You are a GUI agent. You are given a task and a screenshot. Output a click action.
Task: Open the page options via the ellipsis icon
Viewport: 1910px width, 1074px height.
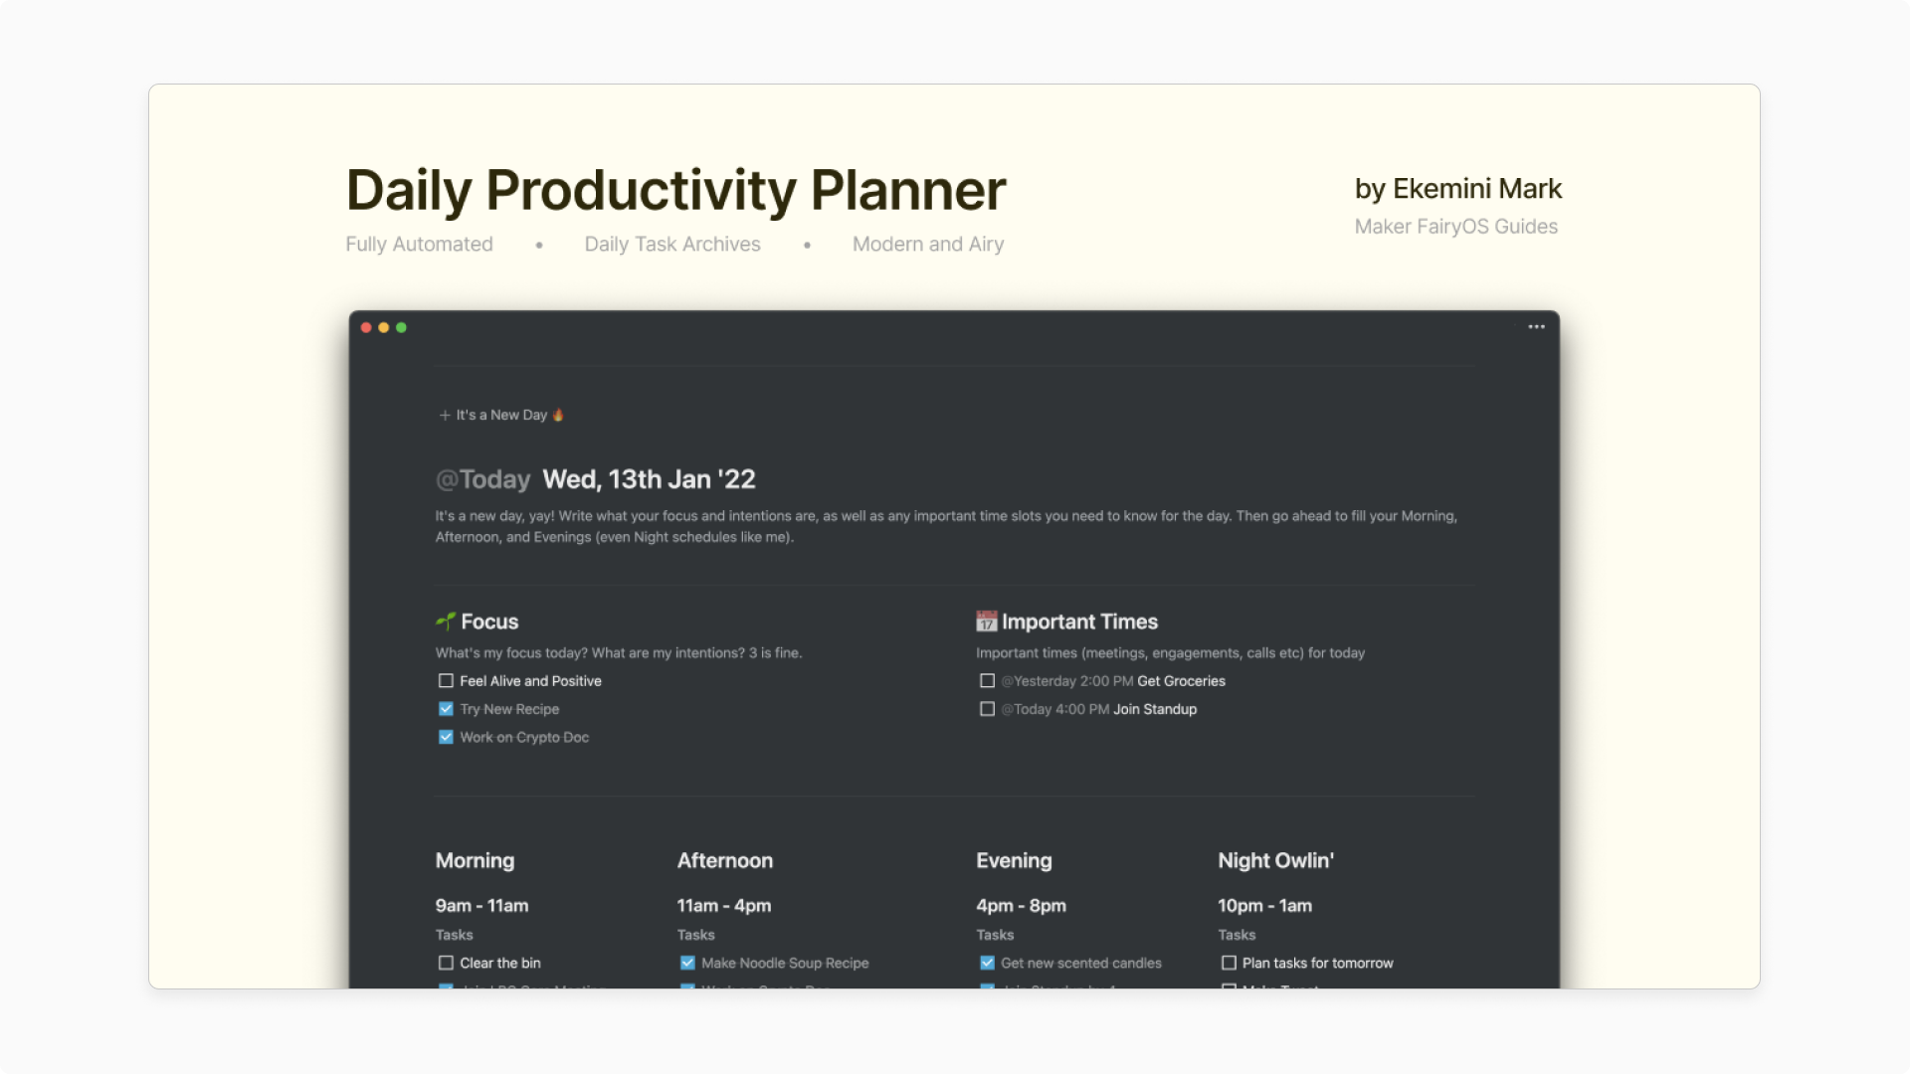[1536, 326]
